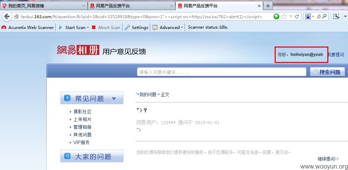Screen dimensions: 348x170
Task: Click the green add-on icon in address bar
Action: click(276, 16)
